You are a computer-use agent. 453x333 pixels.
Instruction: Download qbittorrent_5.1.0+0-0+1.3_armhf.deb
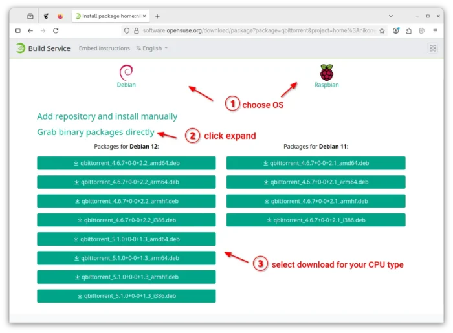click(x=126, y=277)
